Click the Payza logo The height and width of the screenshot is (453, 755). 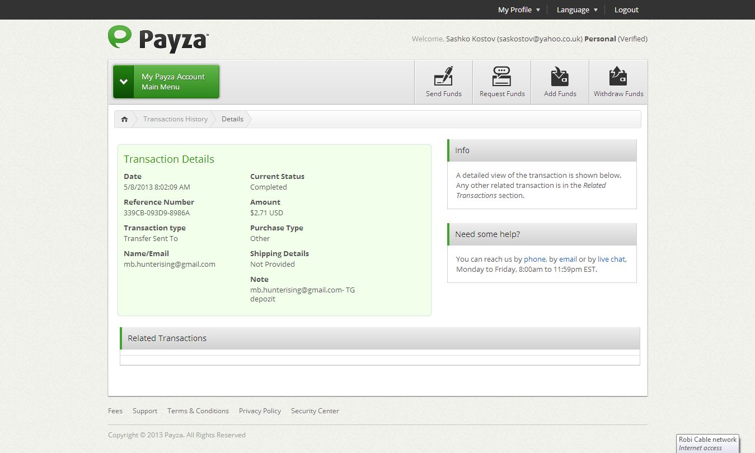coord(158,39)
